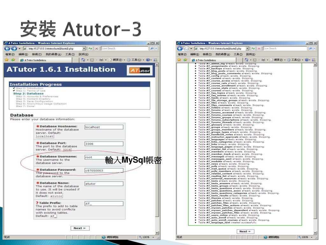Select ATutor Installation tab in left window

pos(45,60)
